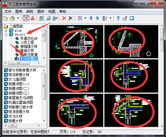Click the middle-left preview thumbnail
166x137 pixels.
click(76, 76)
